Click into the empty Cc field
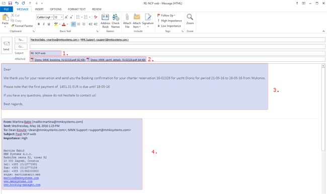Image resolution: width=327 pixels, height=194 pixels. coord(178,47)
